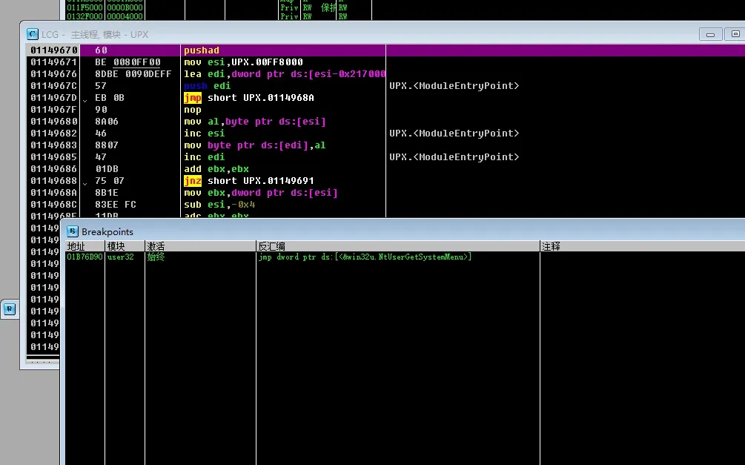Select jmp short UPX.0114968A instruction

pos(249,97)
